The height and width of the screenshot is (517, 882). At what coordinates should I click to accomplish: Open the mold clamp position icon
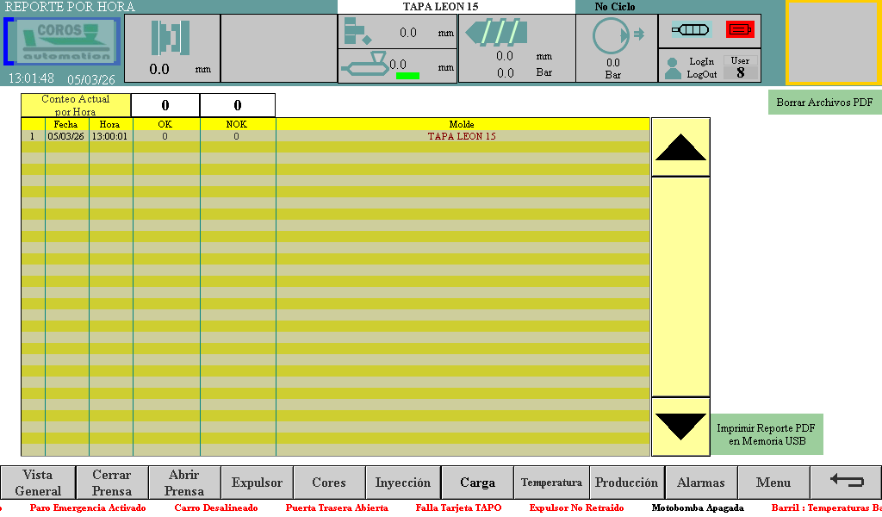pyautogui.click(x=171, y=38)
